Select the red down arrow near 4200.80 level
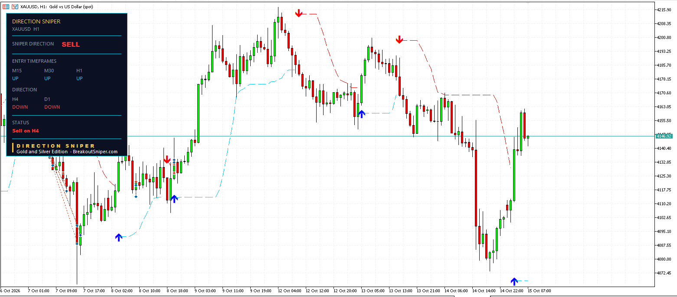This screenshot has height=297, width=677. 399,40
